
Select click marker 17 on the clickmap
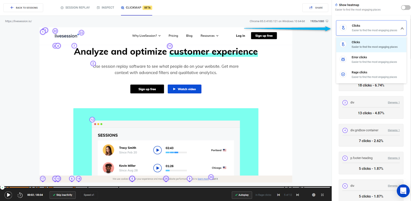click(x=43, y=179)
